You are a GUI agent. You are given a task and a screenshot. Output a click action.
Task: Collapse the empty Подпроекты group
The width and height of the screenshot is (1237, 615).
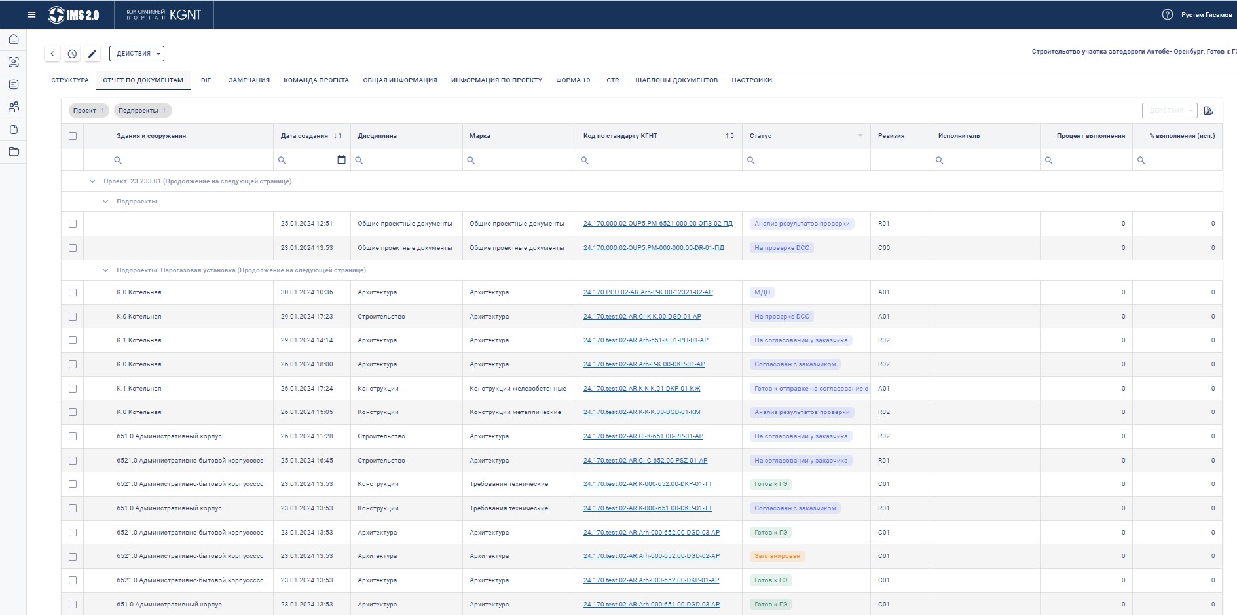(105, 202)
